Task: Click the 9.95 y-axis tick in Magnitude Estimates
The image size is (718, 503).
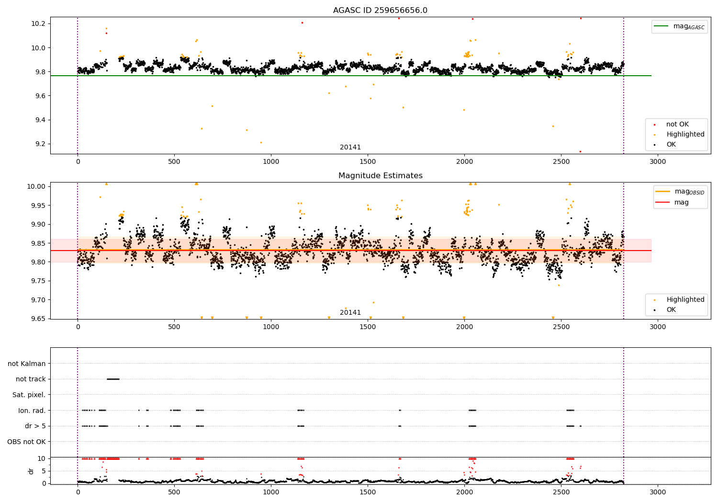Action: tap(38, 206)
